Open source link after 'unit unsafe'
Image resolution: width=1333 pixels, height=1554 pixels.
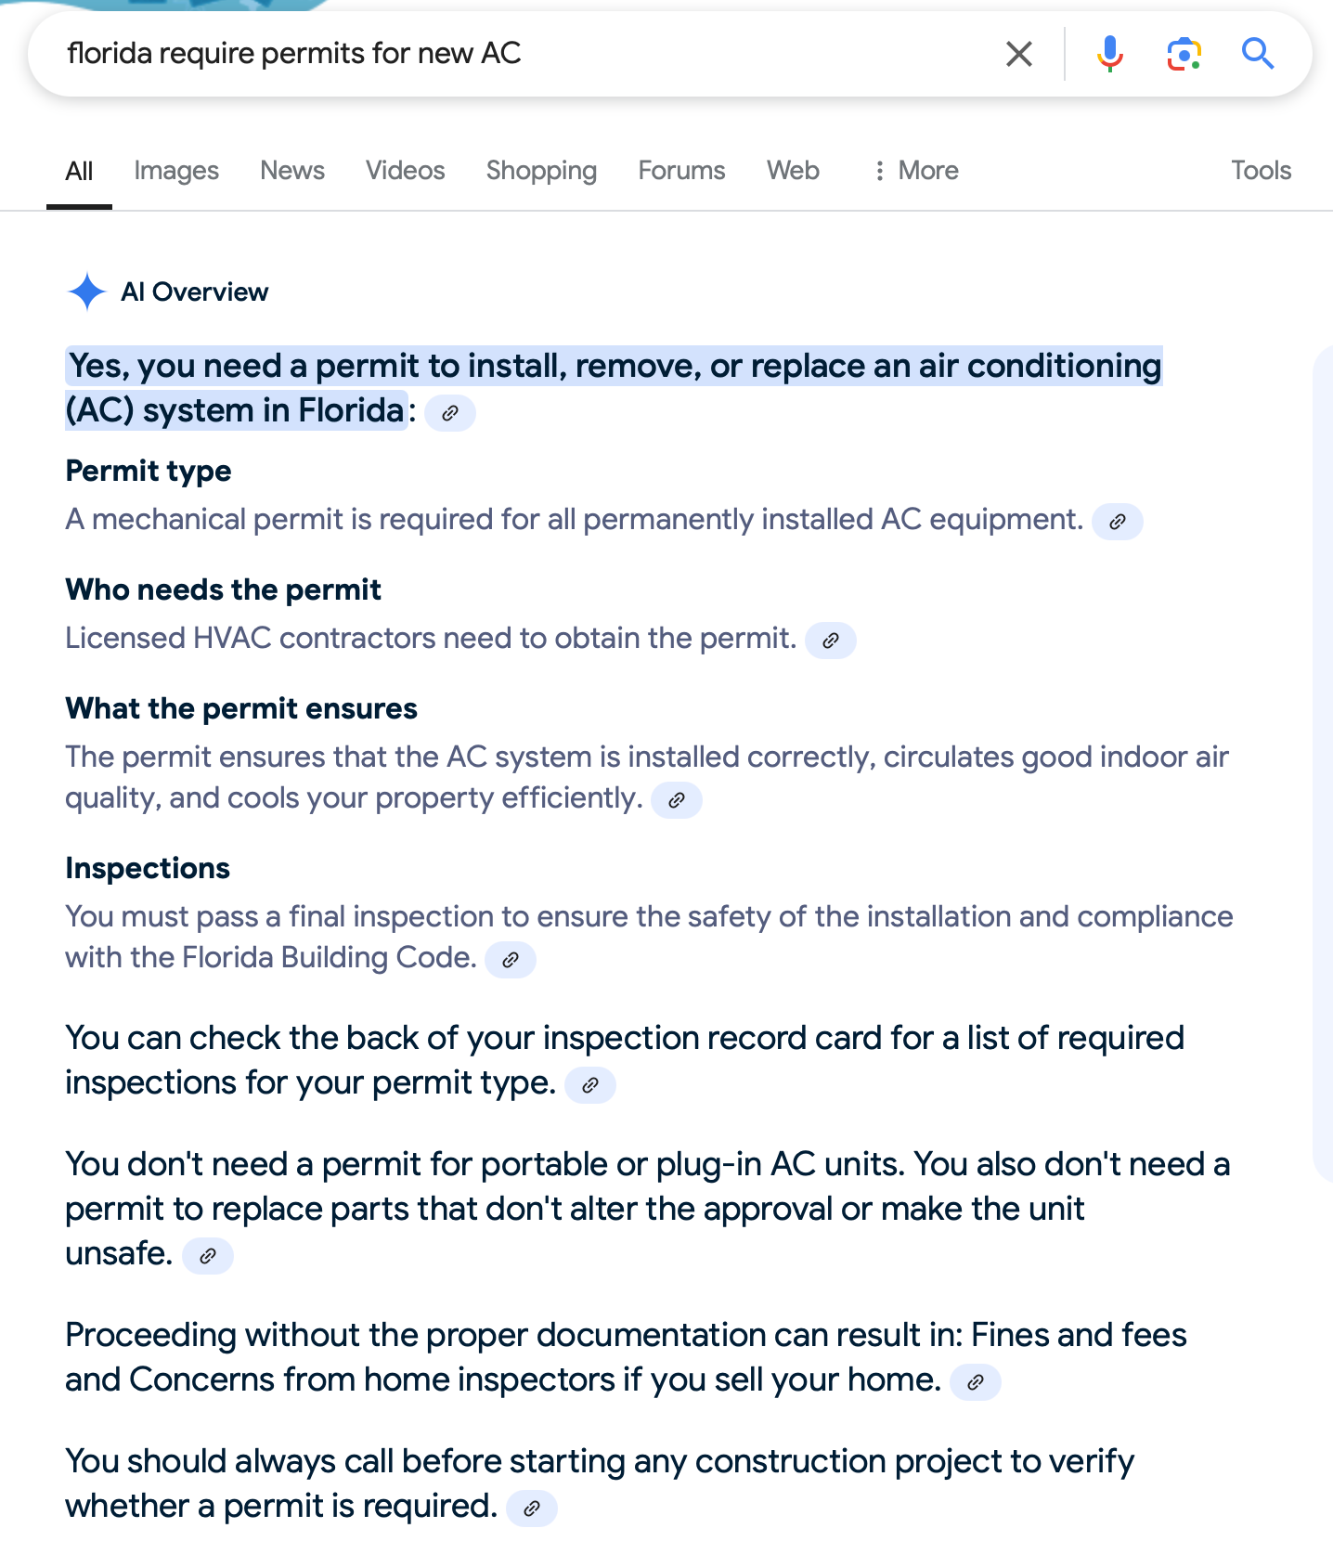pos(208,1255)
